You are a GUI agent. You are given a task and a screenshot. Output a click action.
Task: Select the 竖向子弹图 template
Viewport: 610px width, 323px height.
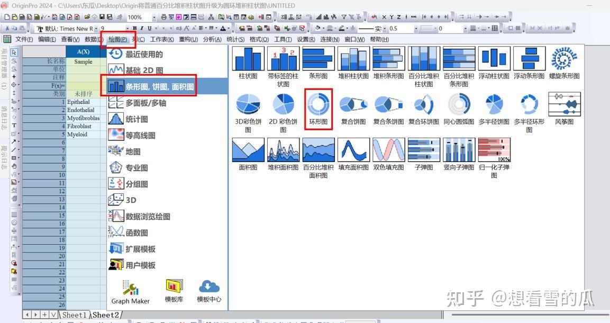coord(459,154)
